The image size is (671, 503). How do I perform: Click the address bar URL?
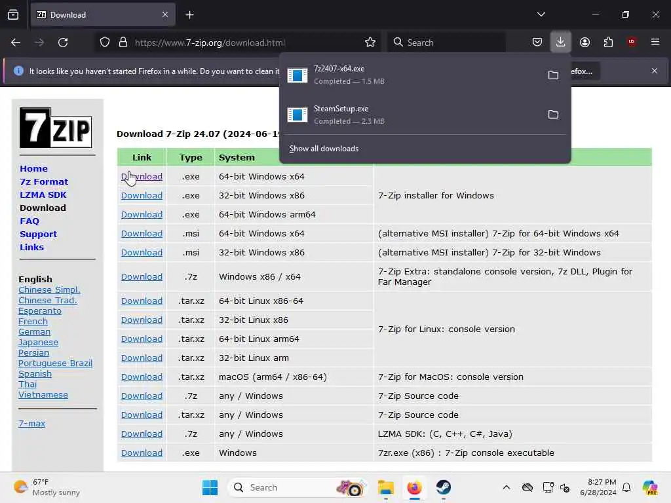tap(210, 43)
